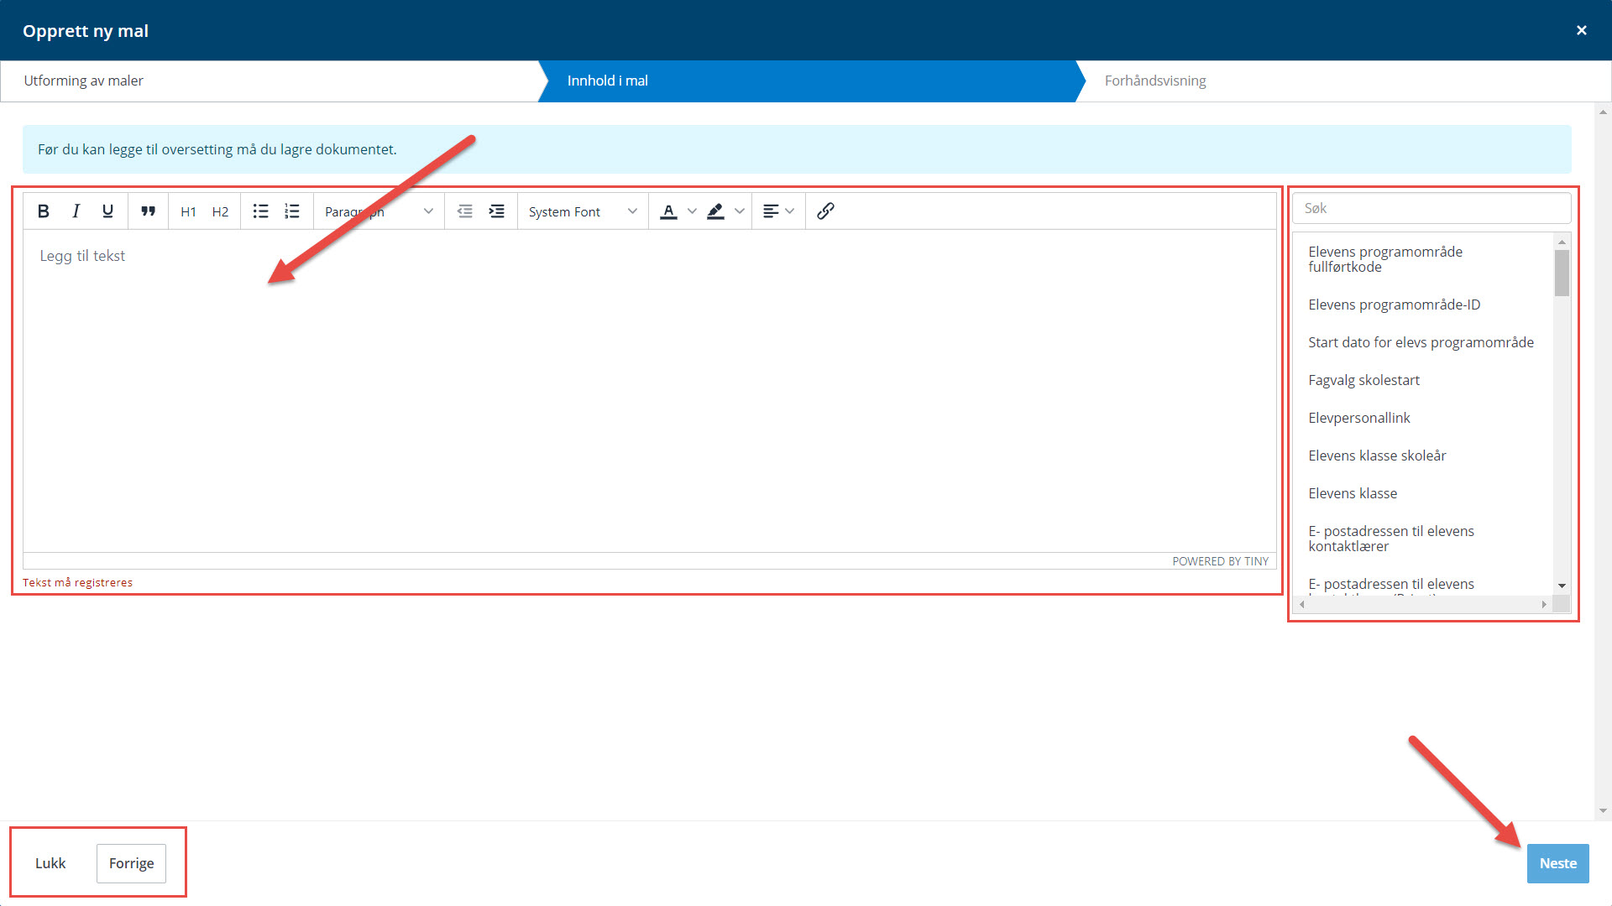Toggle bold formatting in editor toolbar

click(x=44, y=211)
